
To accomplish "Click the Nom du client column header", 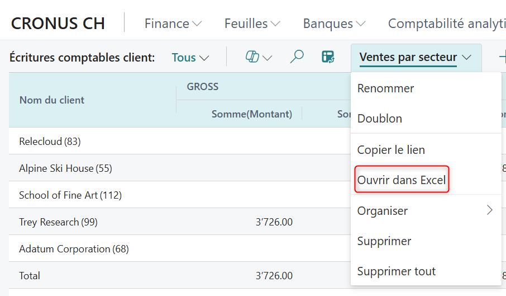I will 52,100.
